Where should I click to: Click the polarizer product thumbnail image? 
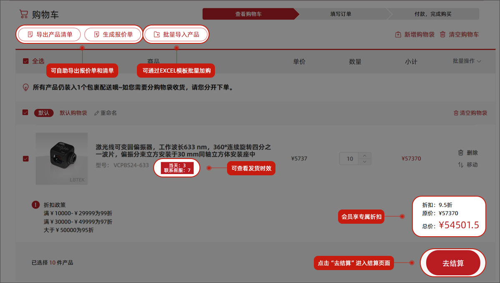pos(62,159)
